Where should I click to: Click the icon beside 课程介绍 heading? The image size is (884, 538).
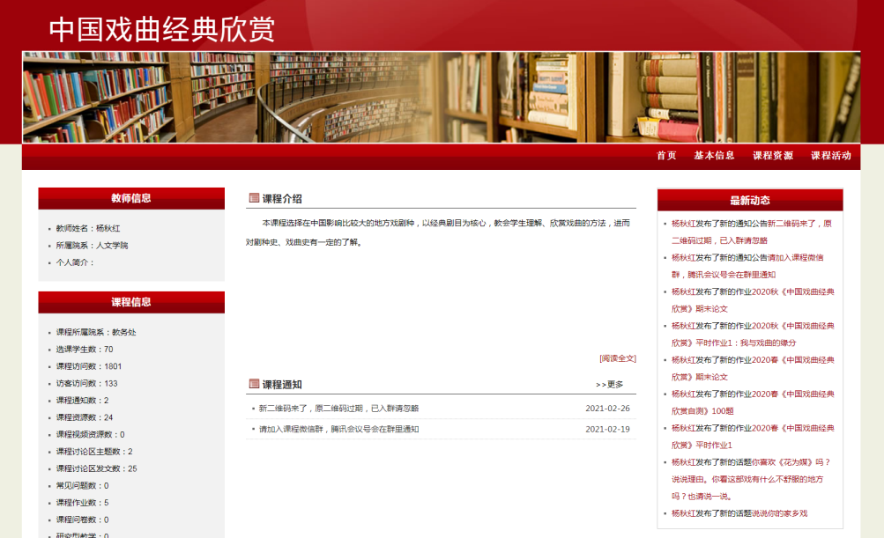pyautogui.click(x=254, y=198)
